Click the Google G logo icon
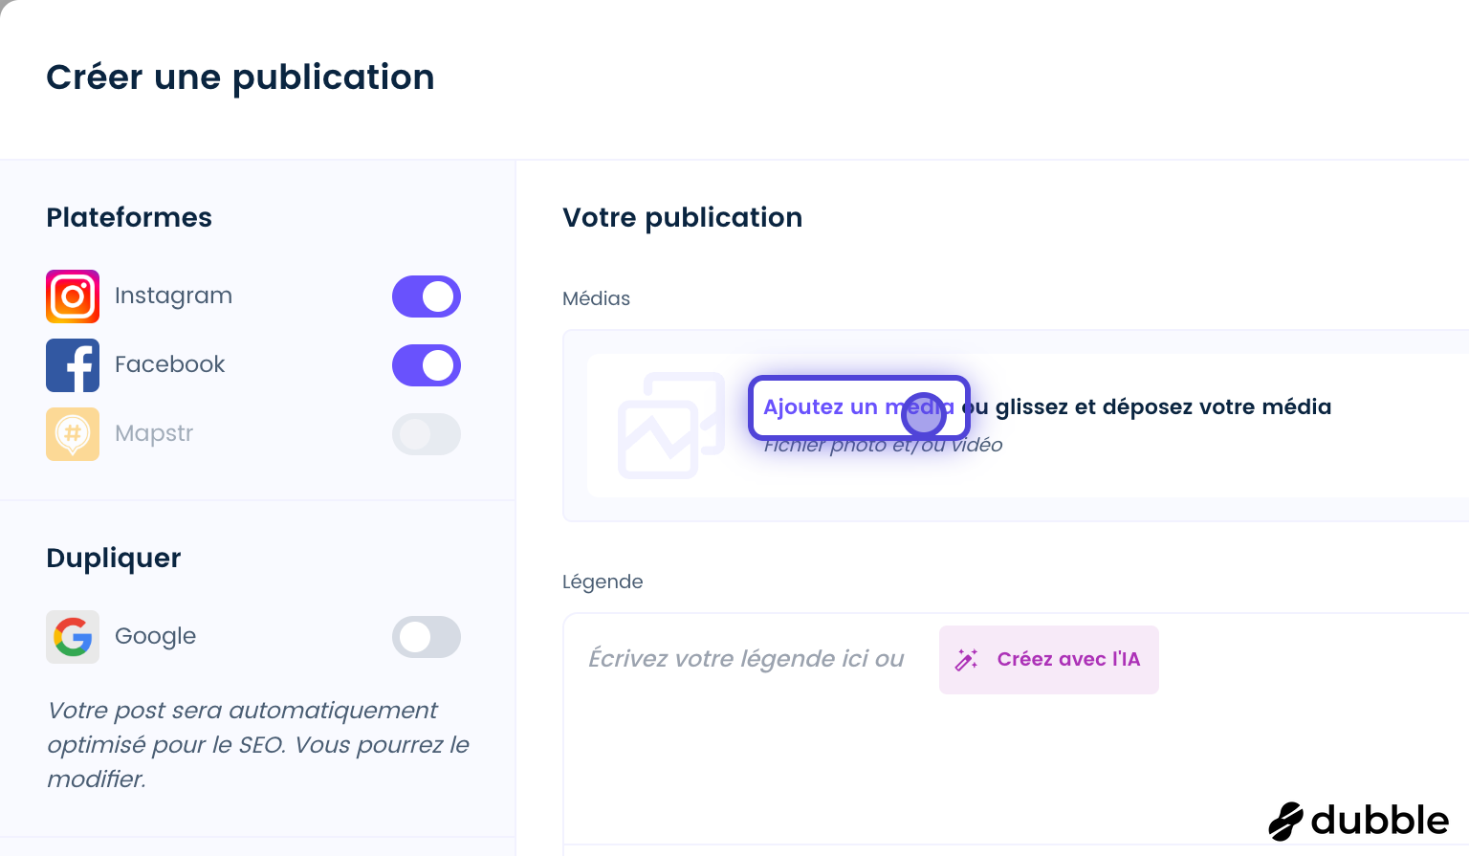Image resolution: width=1469 pixels, height=856 pixels. tap(73, 637)
